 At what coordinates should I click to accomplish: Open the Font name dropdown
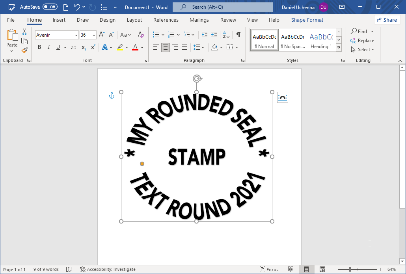(76, 35)
